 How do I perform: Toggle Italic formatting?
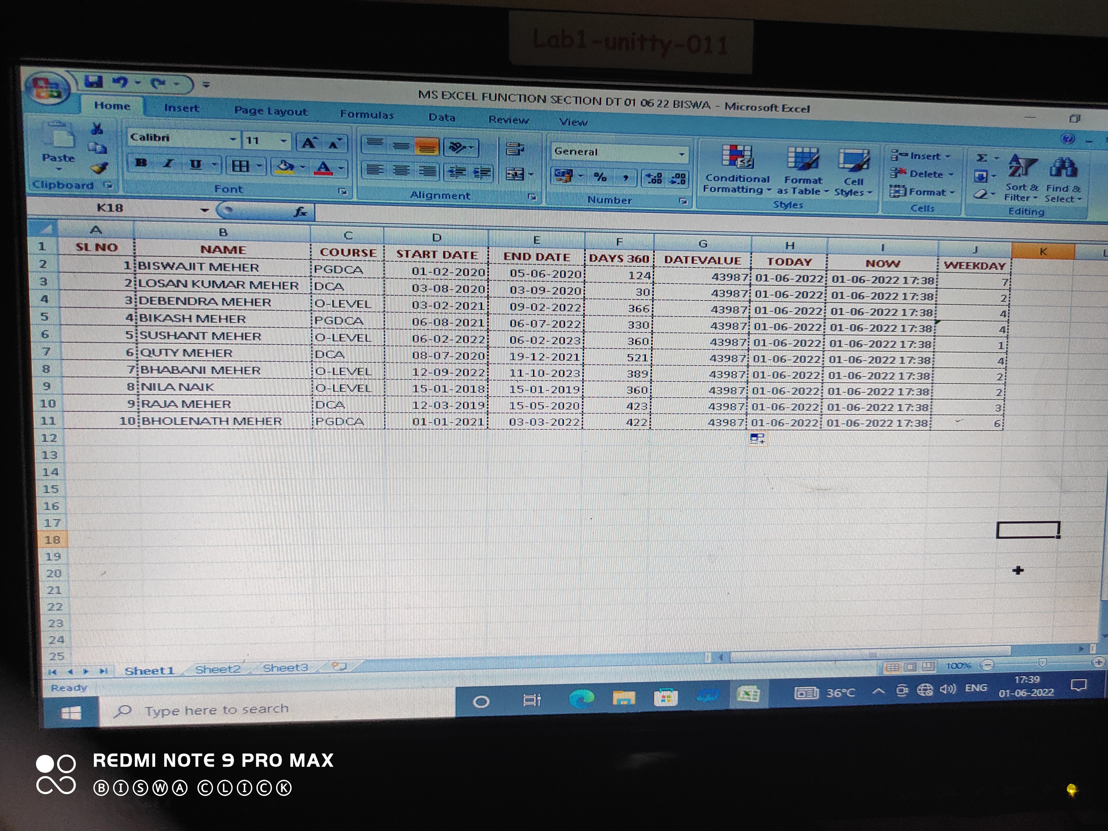click(x=168, y=163)
